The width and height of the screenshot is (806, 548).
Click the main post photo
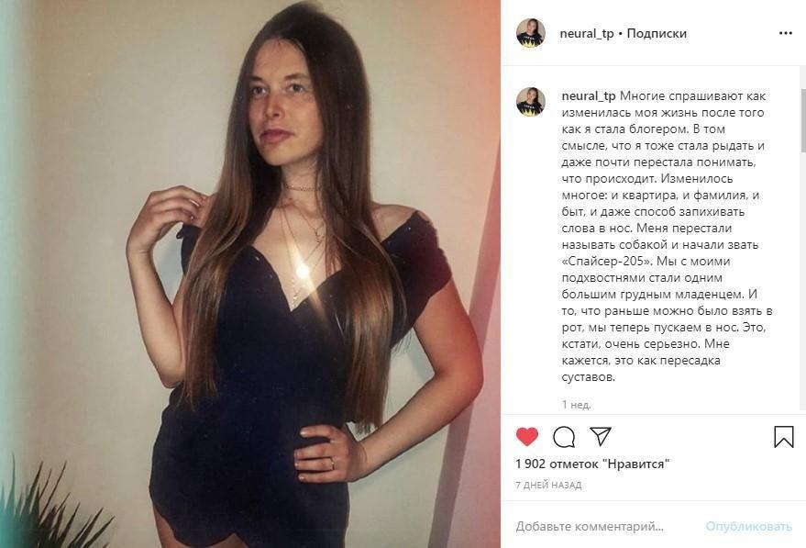click(x=249, y=274)
